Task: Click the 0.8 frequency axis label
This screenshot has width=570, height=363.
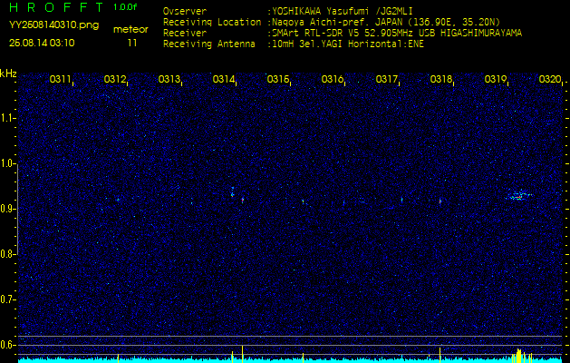Action: pyautogui.click(x=7, y=254)
